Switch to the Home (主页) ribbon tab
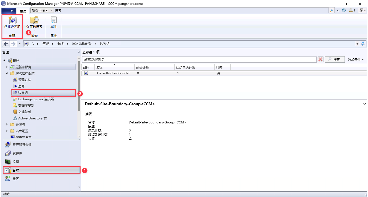The image size is (368, 197). (x=23, y=11)
